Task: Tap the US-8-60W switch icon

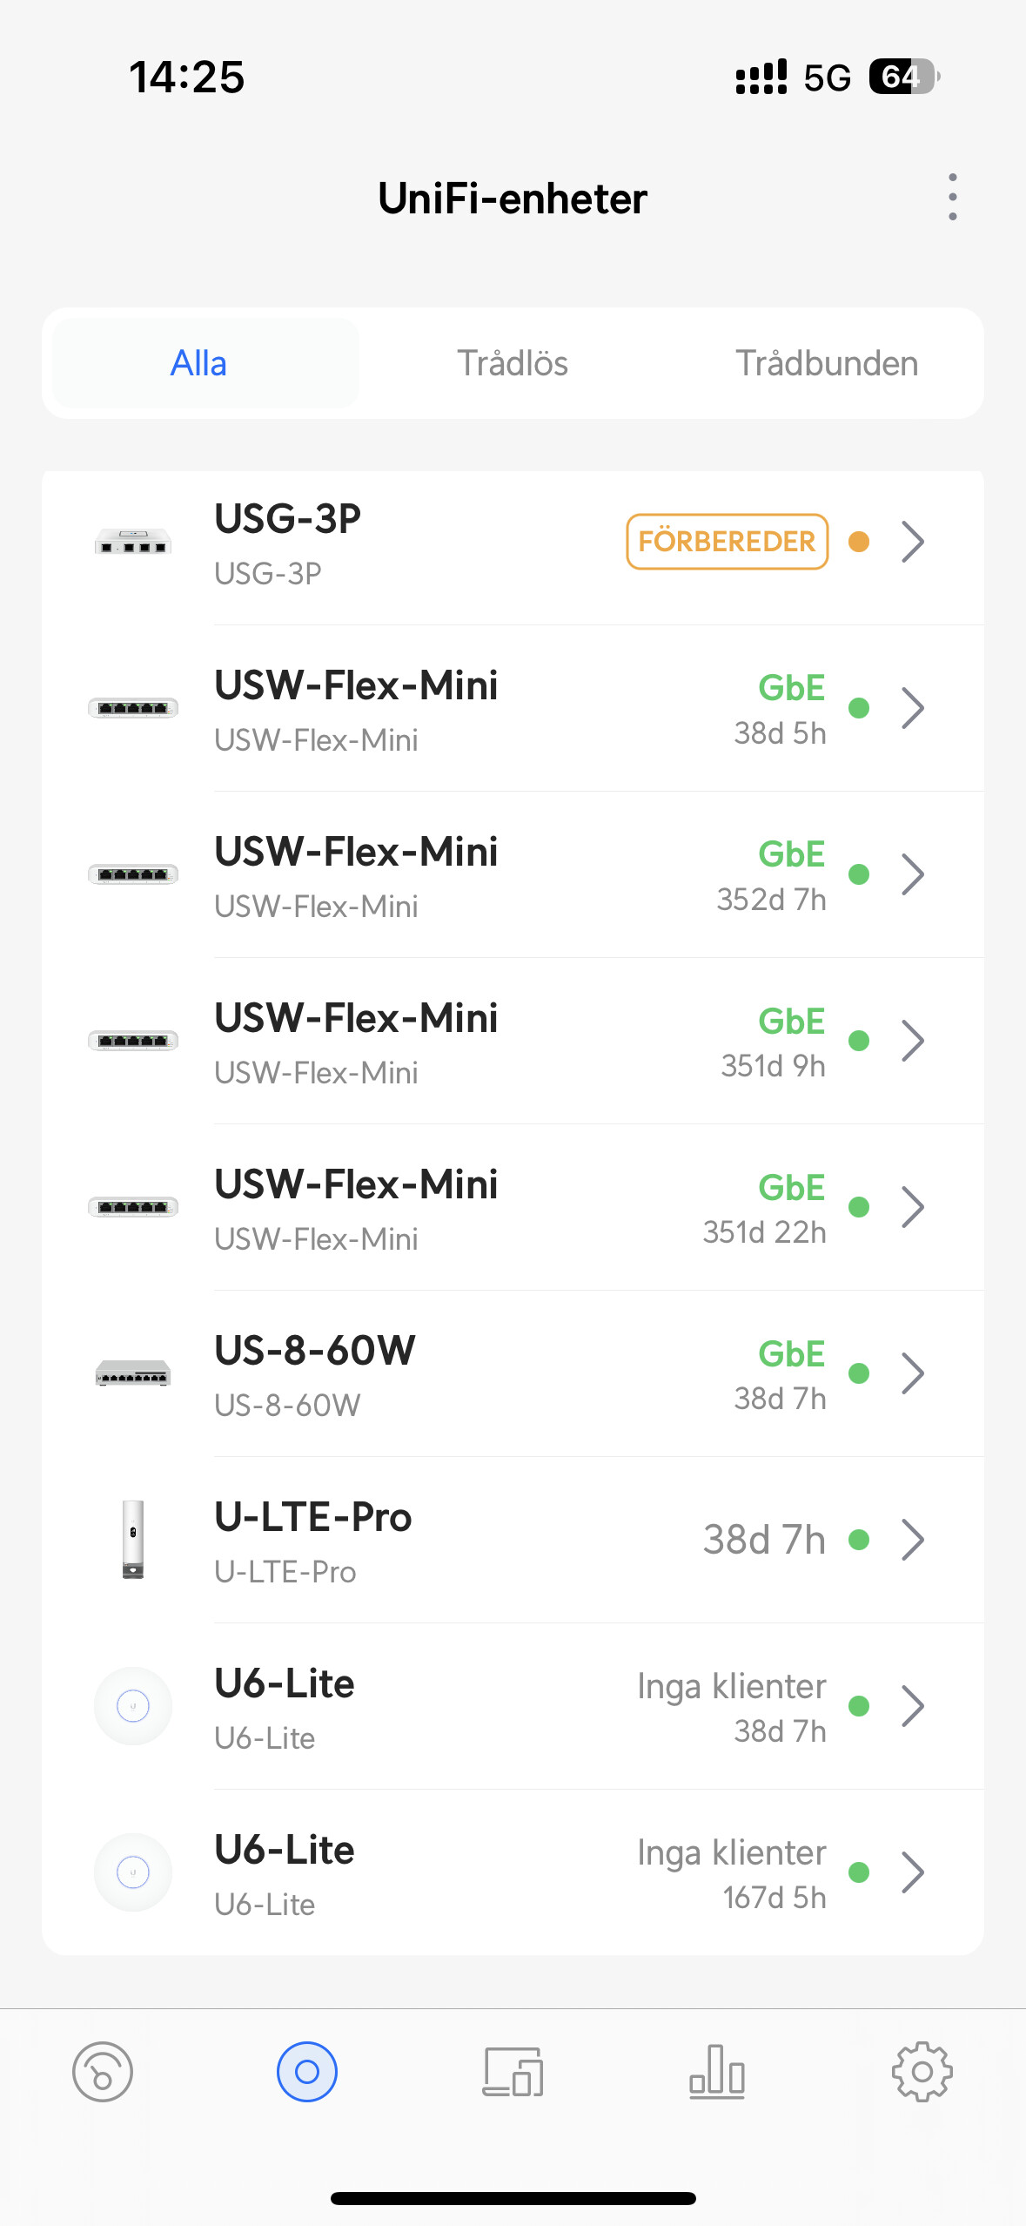Action: tap(133, 1373)
